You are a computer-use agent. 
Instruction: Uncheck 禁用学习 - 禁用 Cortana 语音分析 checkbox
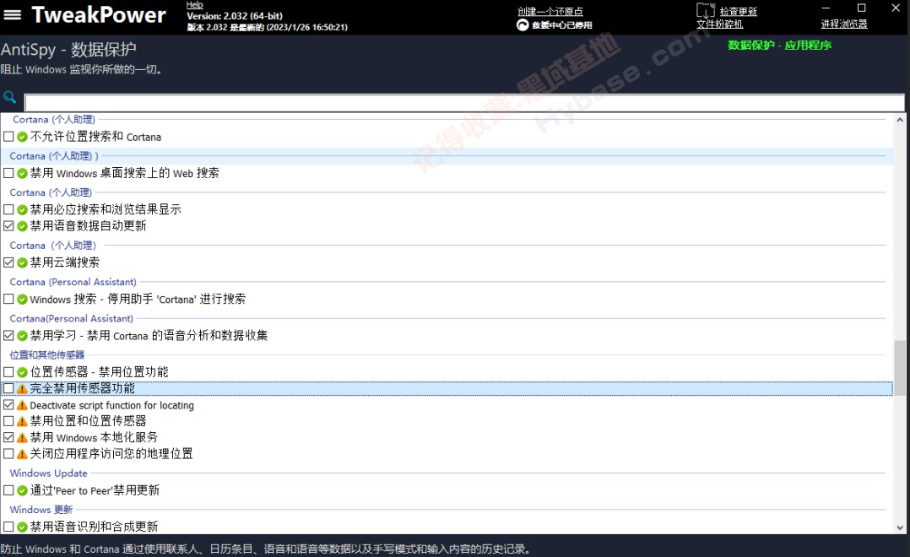pos(8,335)
